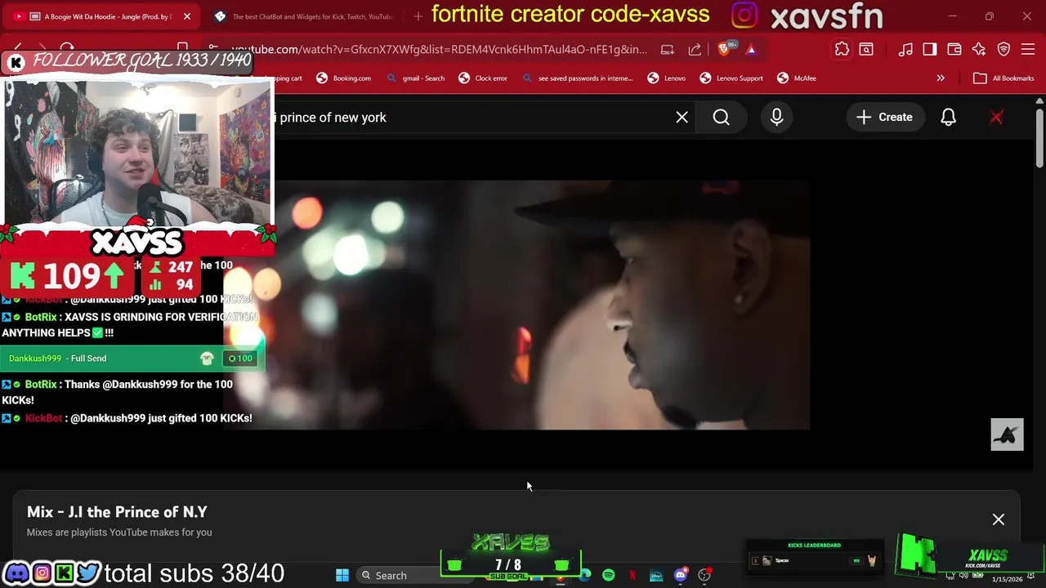Open the gmail - Search bookmark

tap(415, 78)
